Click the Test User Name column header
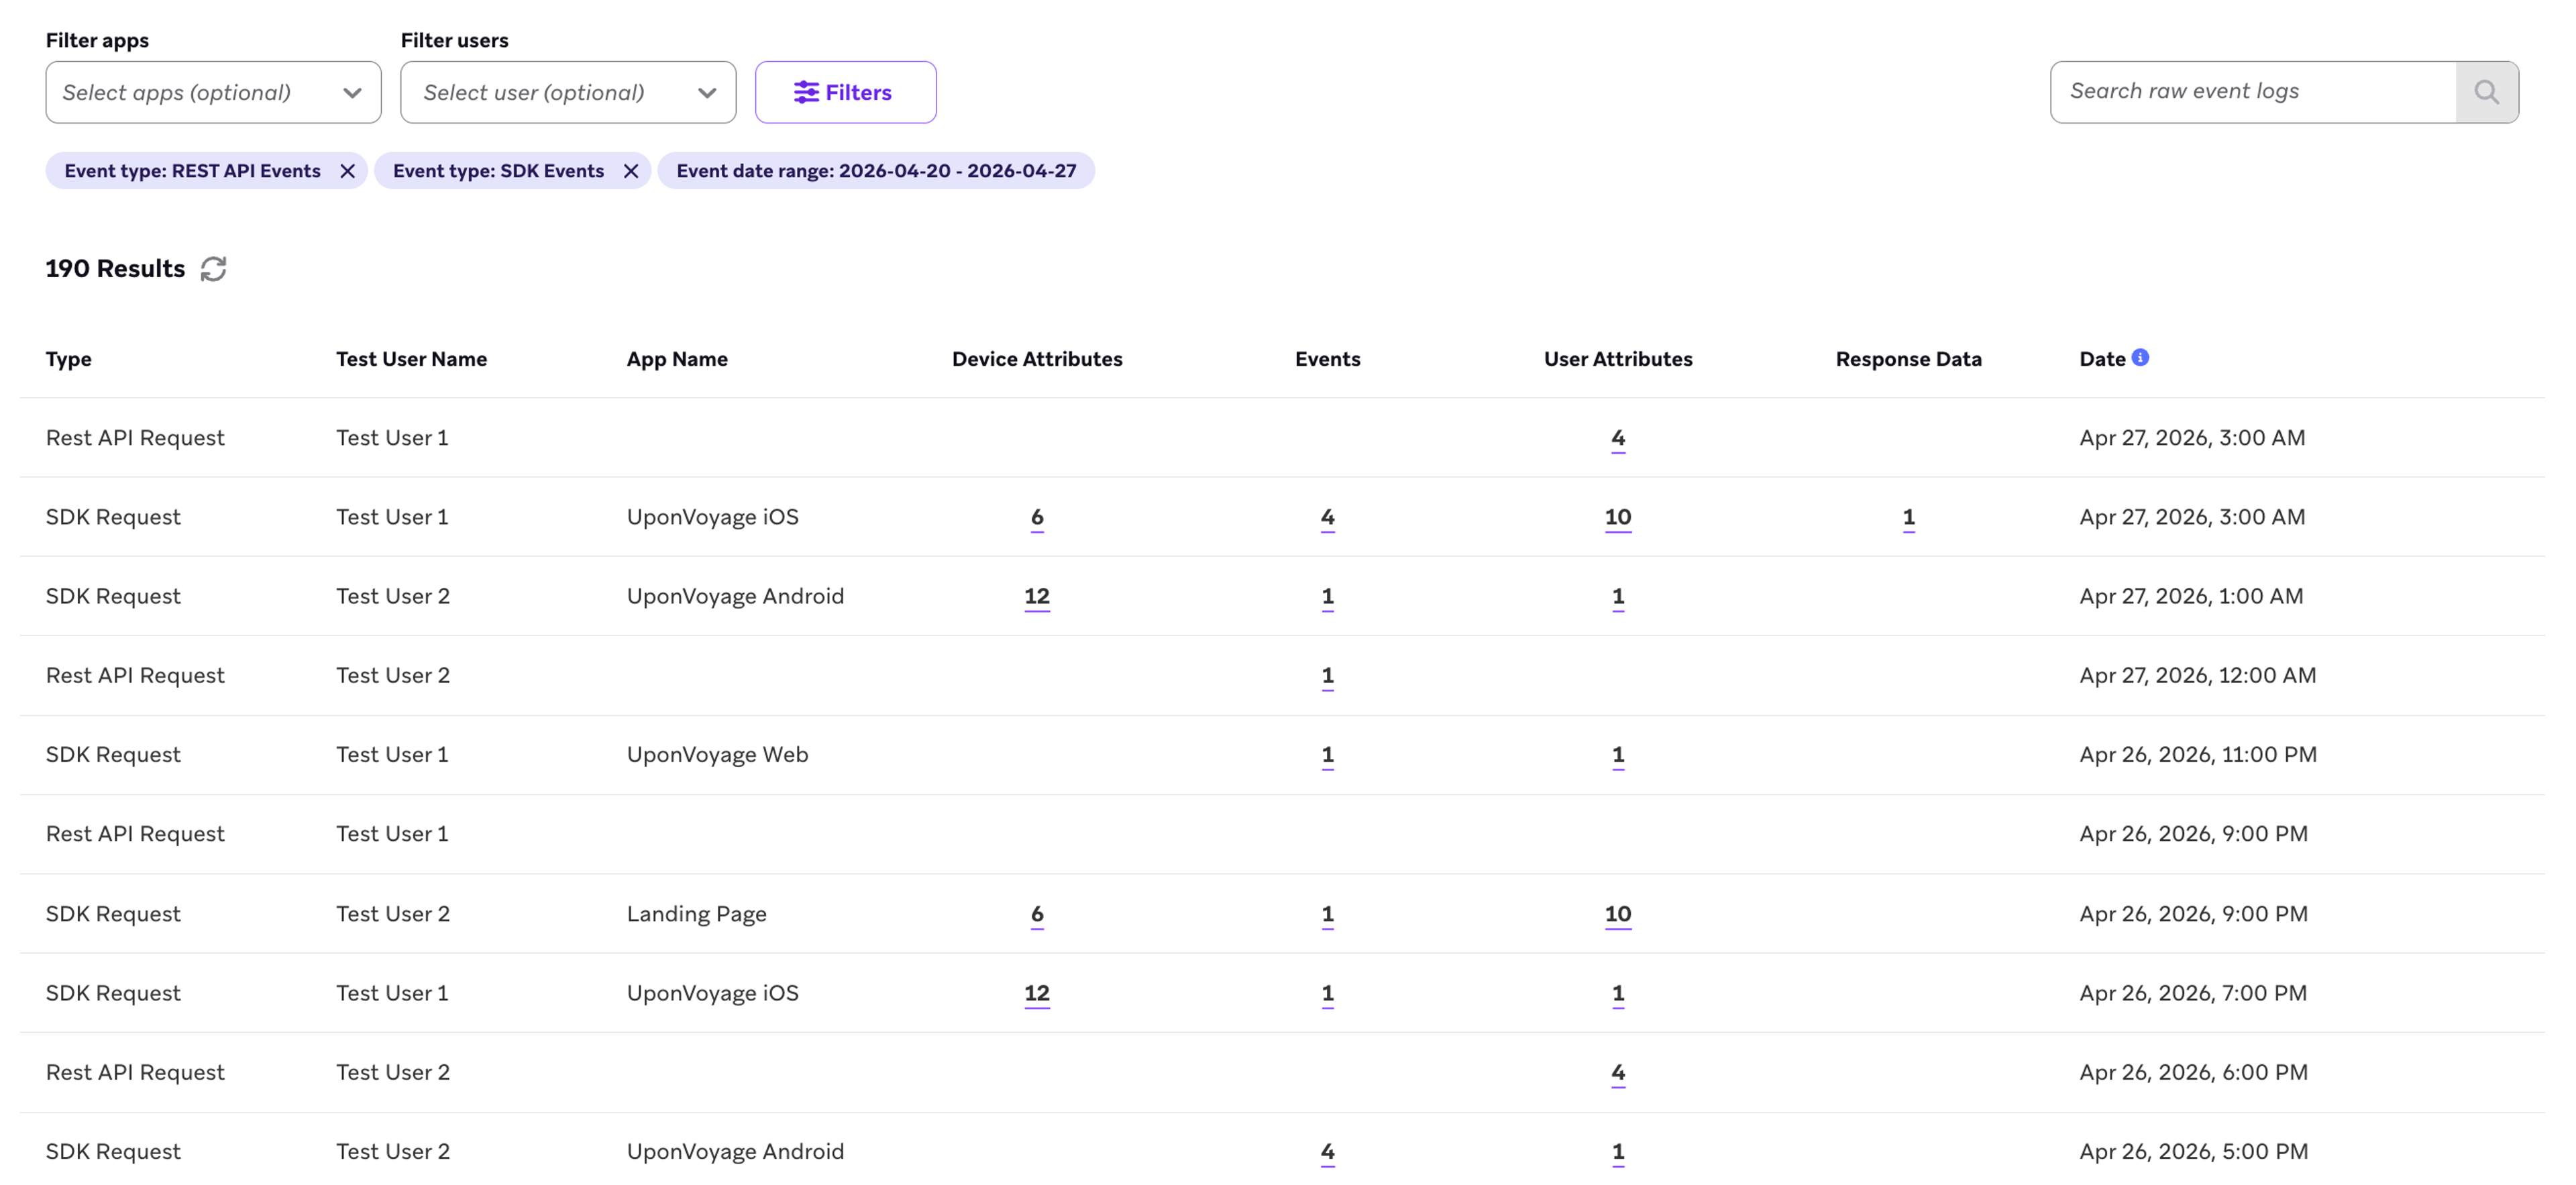The height and width of the screenshot is (1185, 2576). pos(411,359)
